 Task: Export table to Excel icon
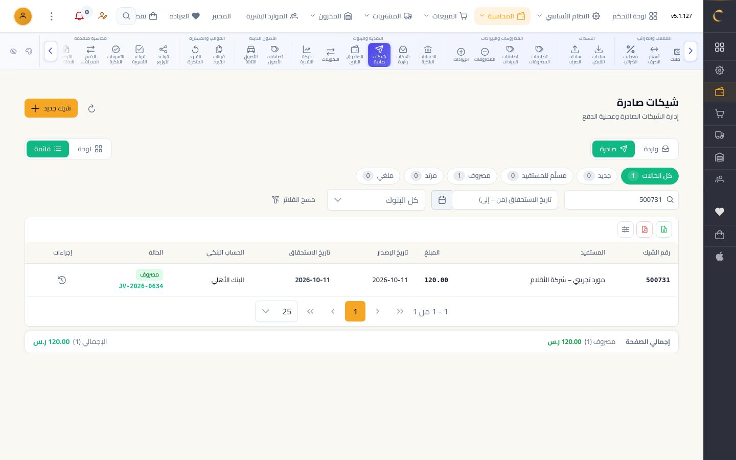[664, 229]
